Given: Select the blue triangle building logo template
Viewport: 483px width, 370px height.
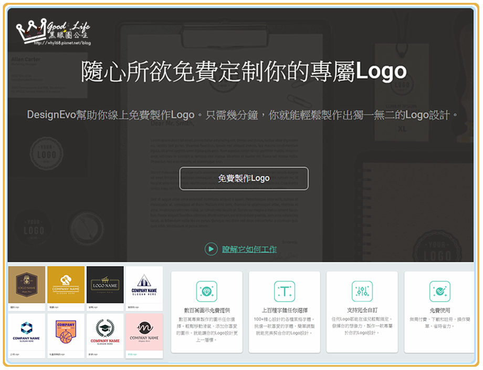Looking at the screenshot, I should 144,285.
